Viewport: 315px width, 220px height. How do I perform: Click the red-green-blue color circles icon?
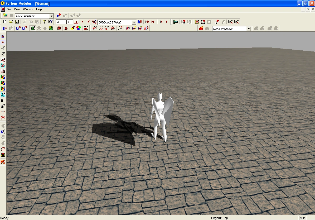click(78, 28)
